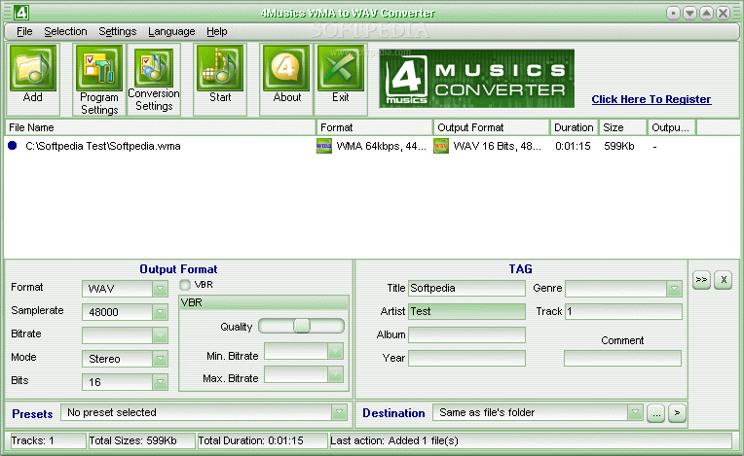Image resolution: width=744 pixels, height=456 pixels.
Task: Click the blue dot beside Softpedia.wma
Action: 13,146
